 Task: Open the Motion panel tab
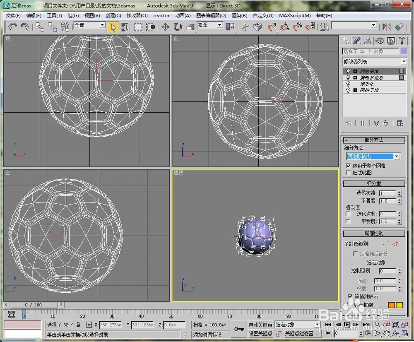coord(380,41)
